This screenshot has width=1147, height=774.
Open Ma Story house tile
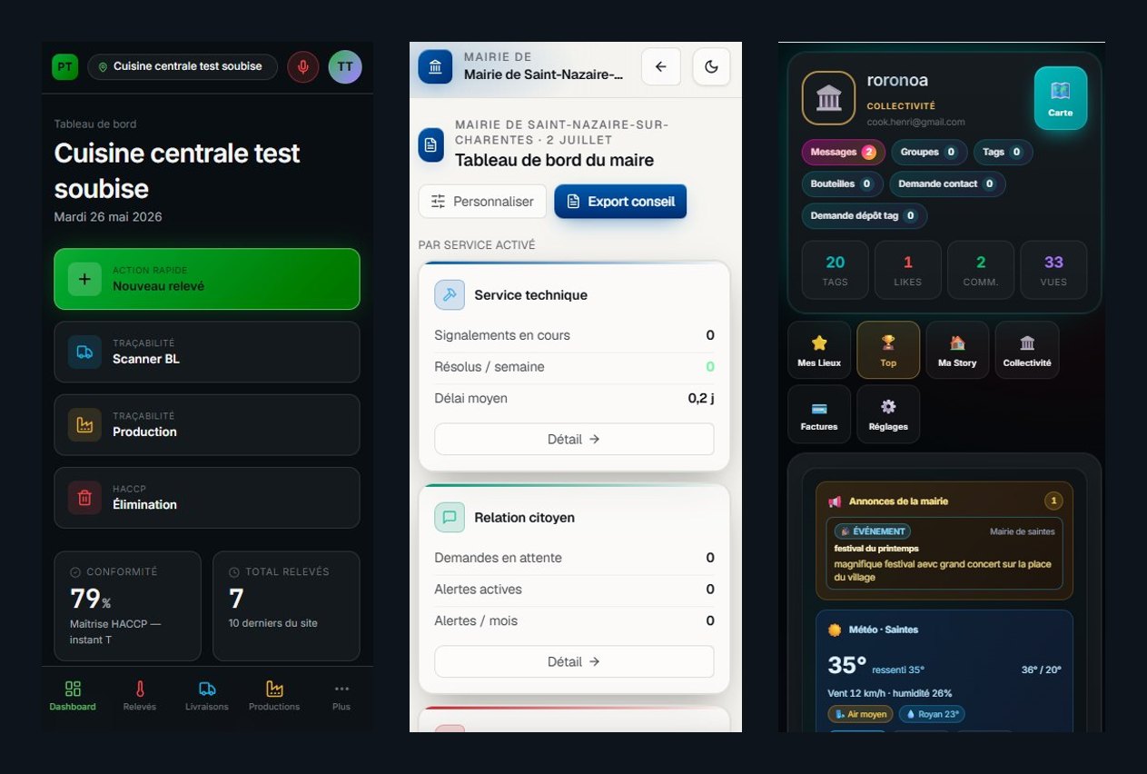tap(957, 351)
